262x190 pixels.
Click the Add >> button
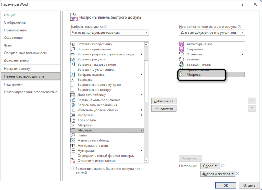(164, 101)
